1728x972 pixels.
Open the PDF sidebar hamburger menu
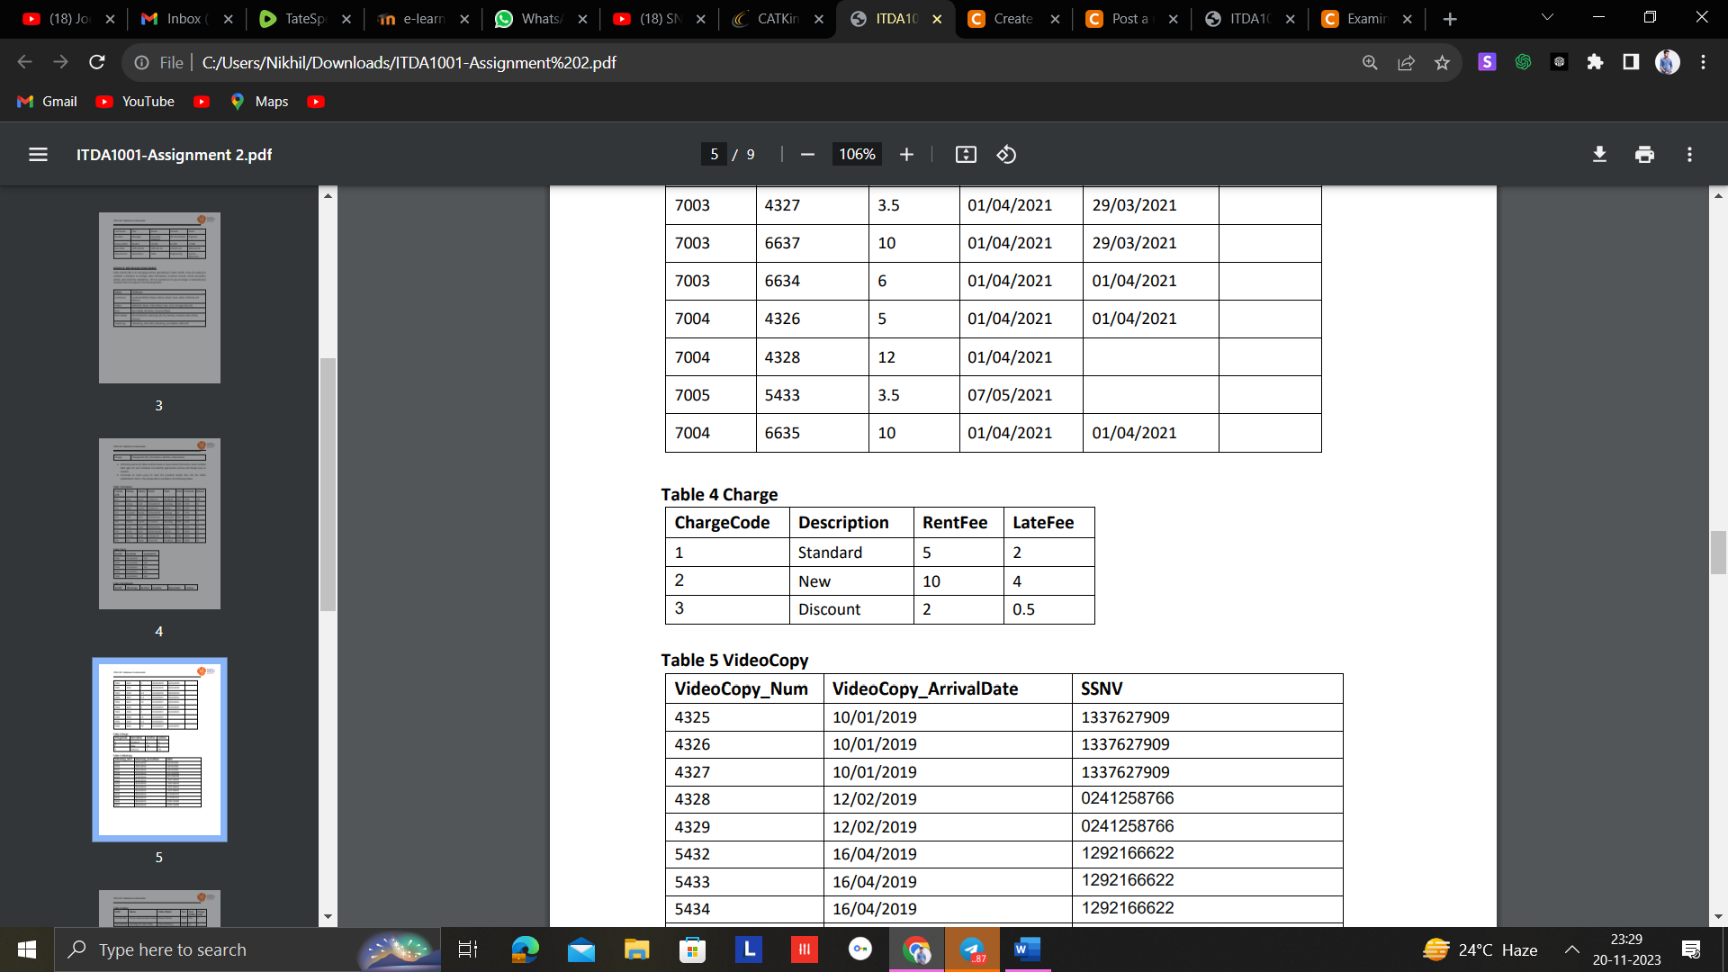coord(38,154)
